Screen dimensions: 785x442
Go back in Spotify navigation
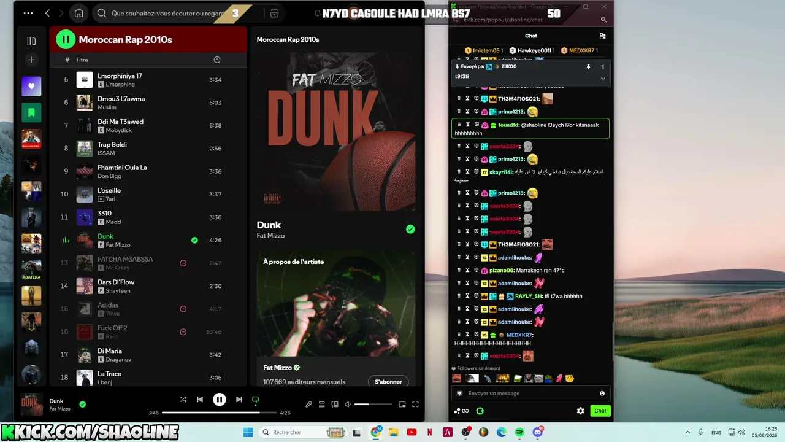click(x=48, y=13)
